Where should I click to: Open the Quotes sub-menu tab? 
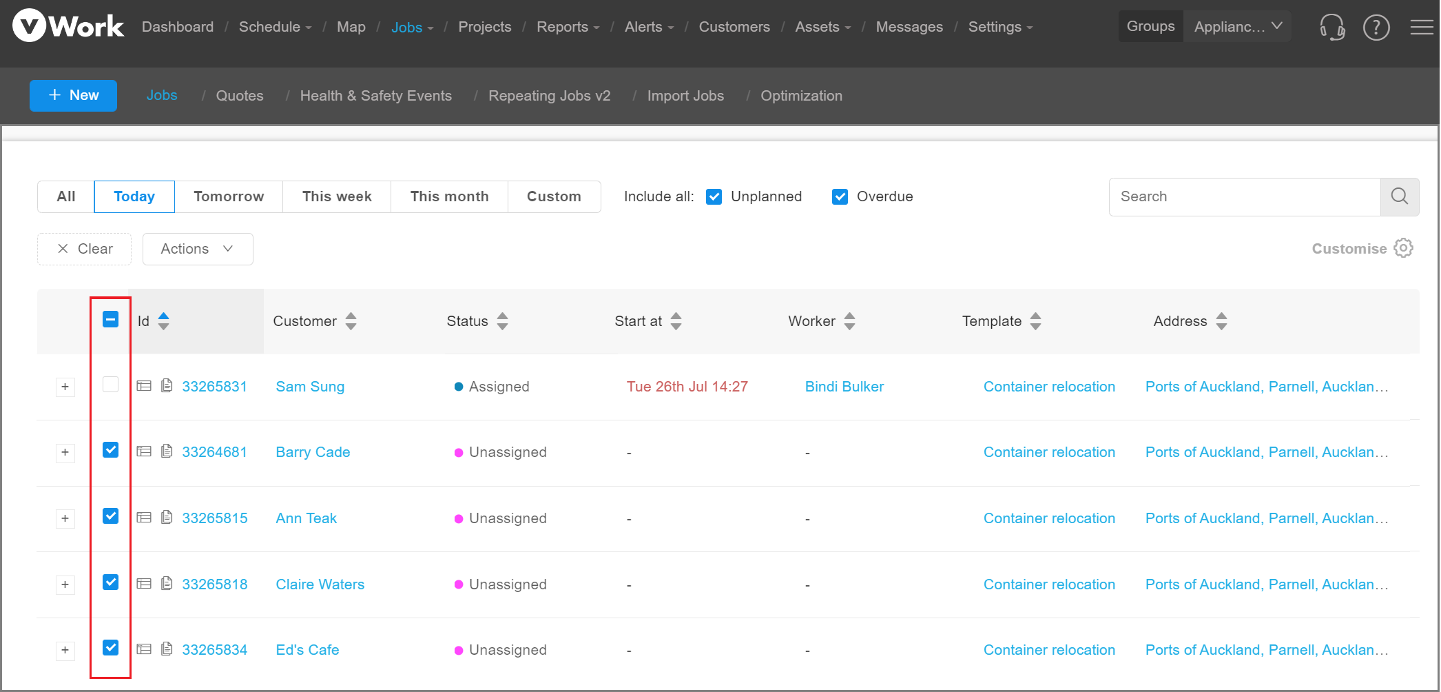pyautogui.click(x=240, y=96)
